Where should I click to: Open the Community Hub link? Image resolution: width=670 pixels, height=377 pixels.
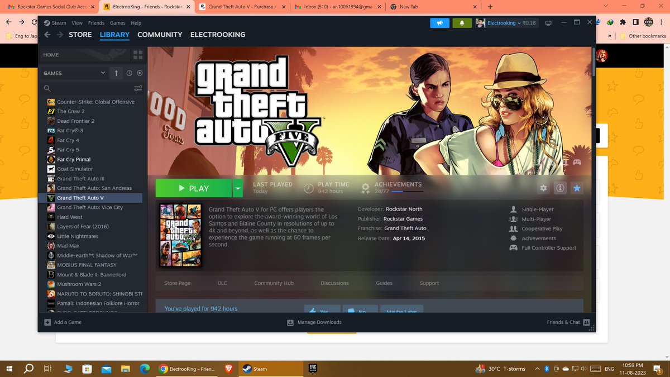274,283
